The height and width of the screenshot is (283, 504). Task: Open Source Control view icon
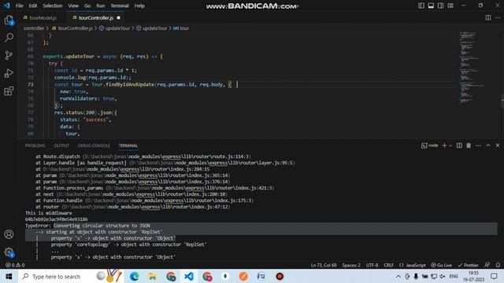click(9, 55)
